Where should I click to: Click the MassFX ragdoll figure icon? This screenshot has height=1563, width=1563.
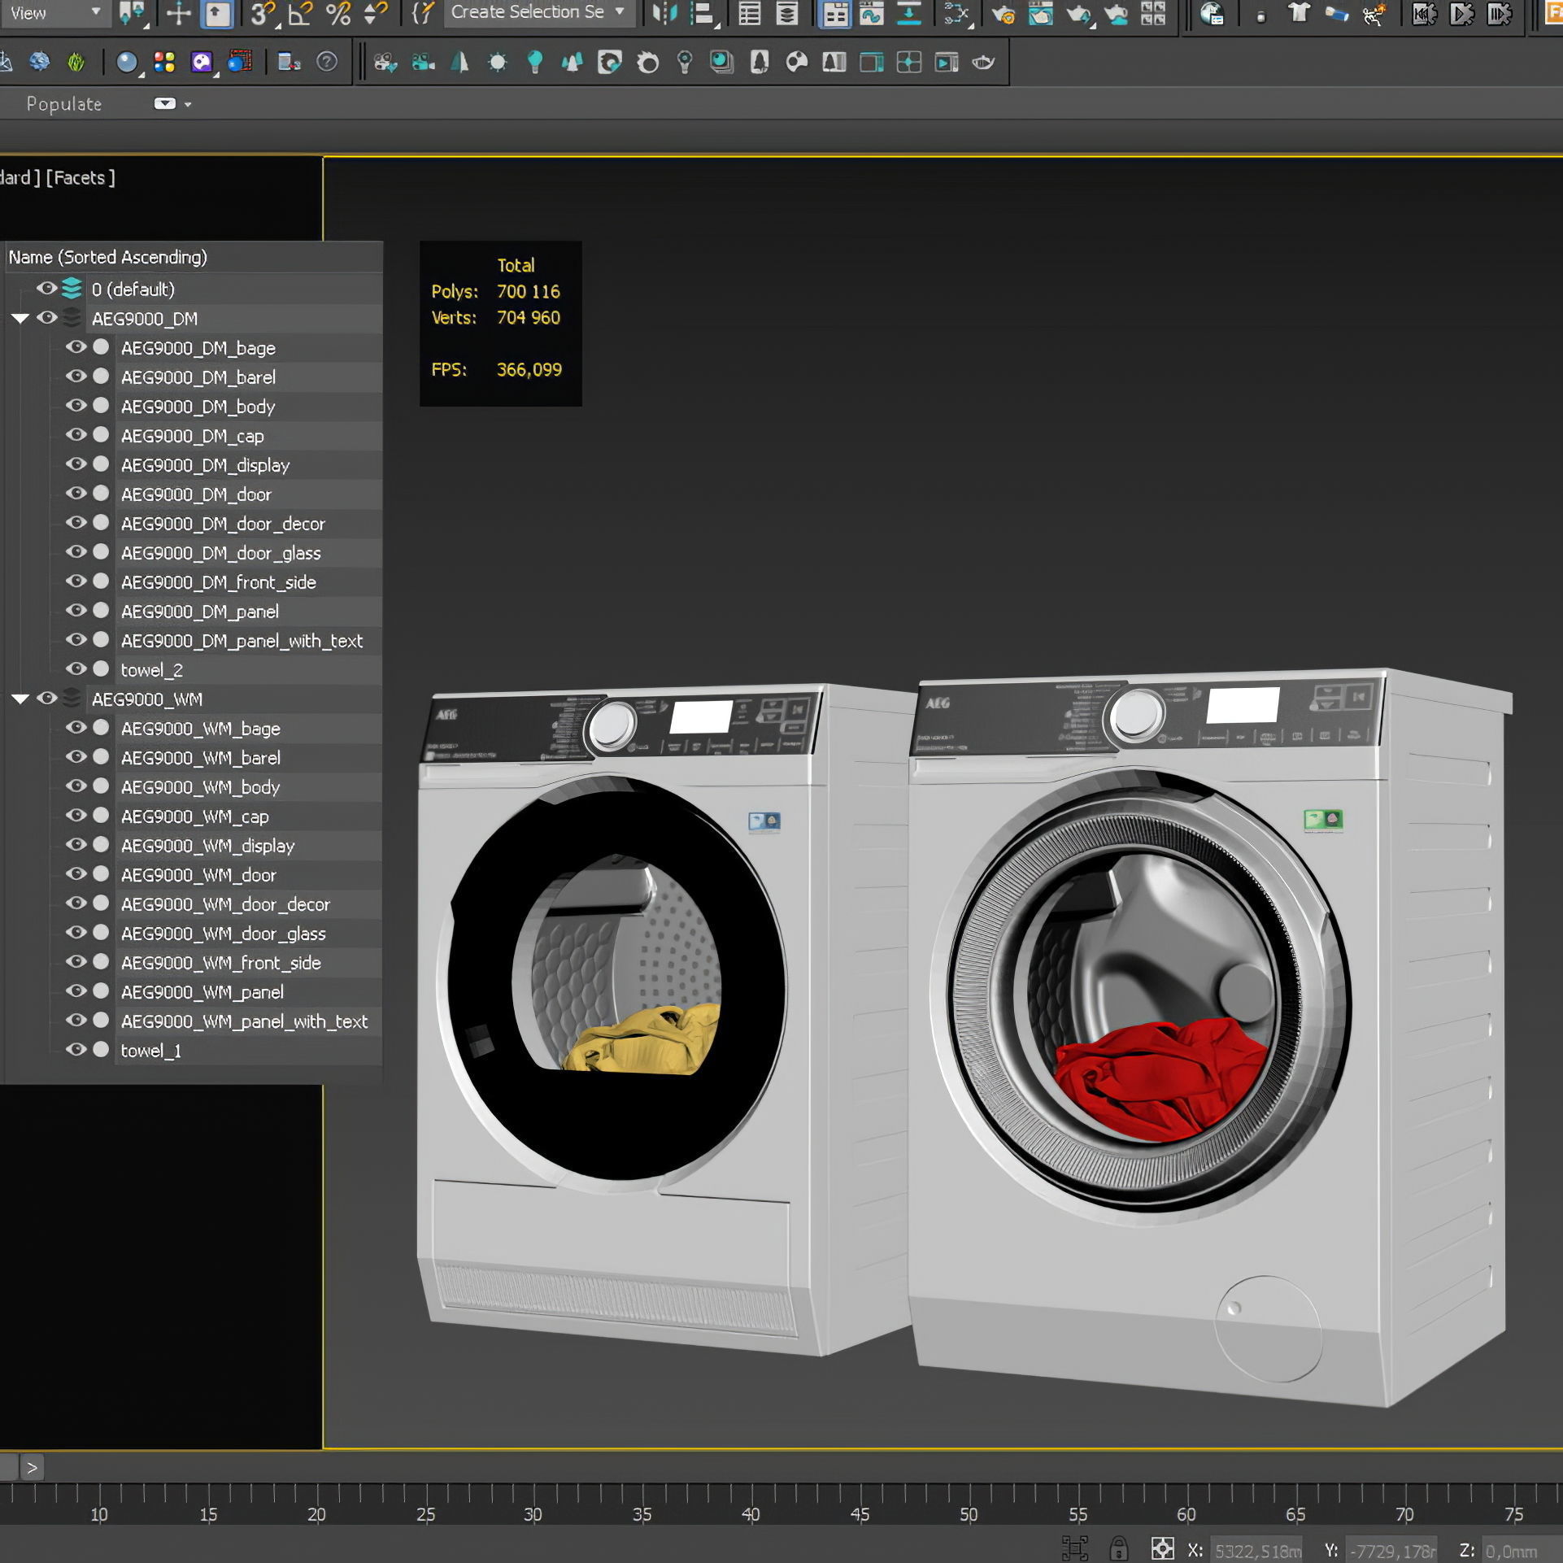pyautogui.click(x=1374, y=13)
